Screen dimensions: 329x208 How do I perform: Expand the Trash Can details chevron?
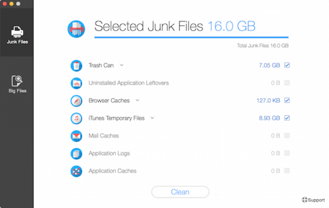coord(122,65)
